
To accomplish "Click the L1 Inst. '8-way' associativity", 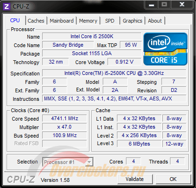I will tap(174, 127).
